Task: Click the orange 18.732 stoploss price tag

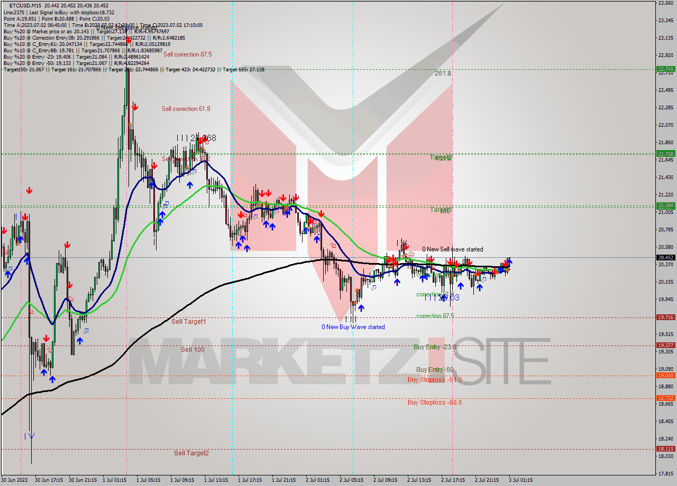Action: pos(665,398)
